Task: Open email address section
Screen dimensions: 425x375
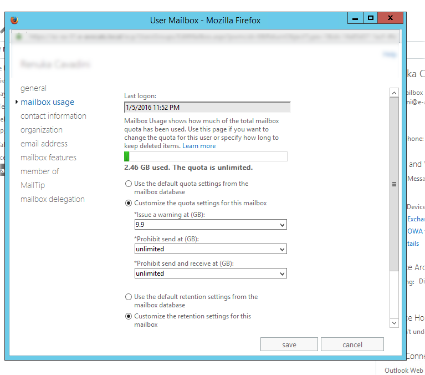Action: coord(44,144)
